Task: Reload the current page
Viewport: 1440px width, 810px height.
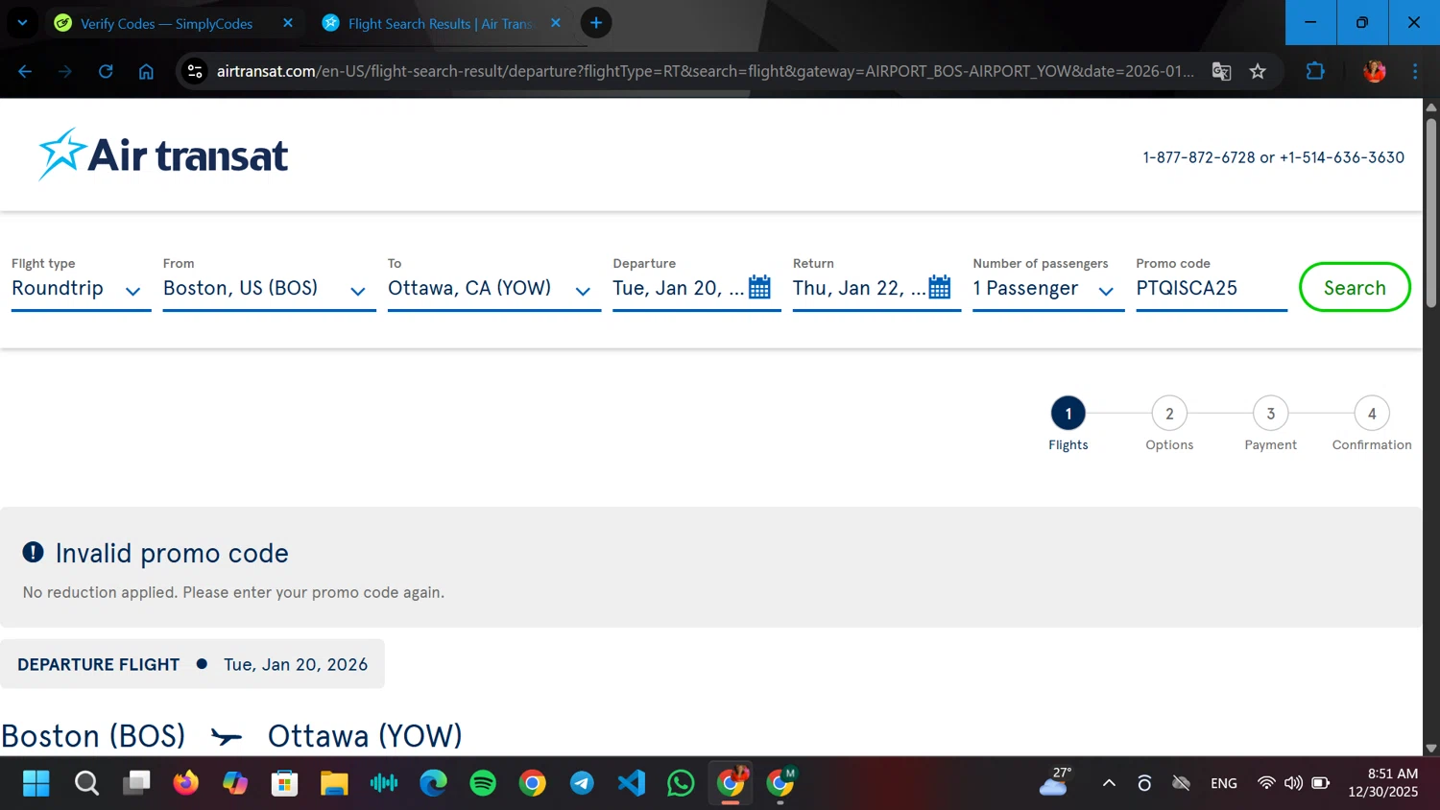Action: coord(106,71)
